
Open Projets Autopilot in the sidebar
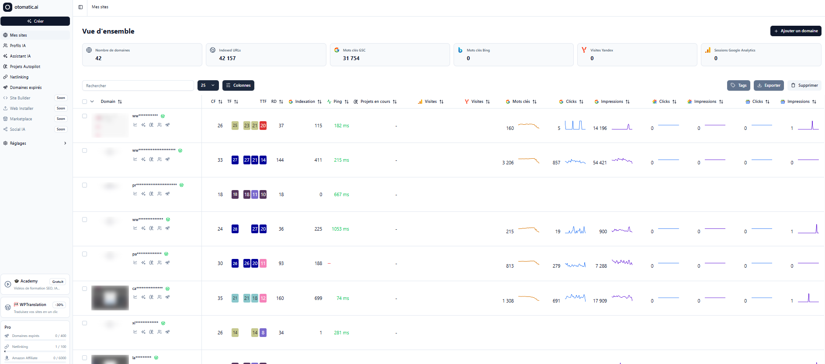tap(25, 67)
